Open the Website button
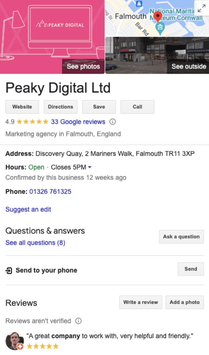 tap(22, 107)
